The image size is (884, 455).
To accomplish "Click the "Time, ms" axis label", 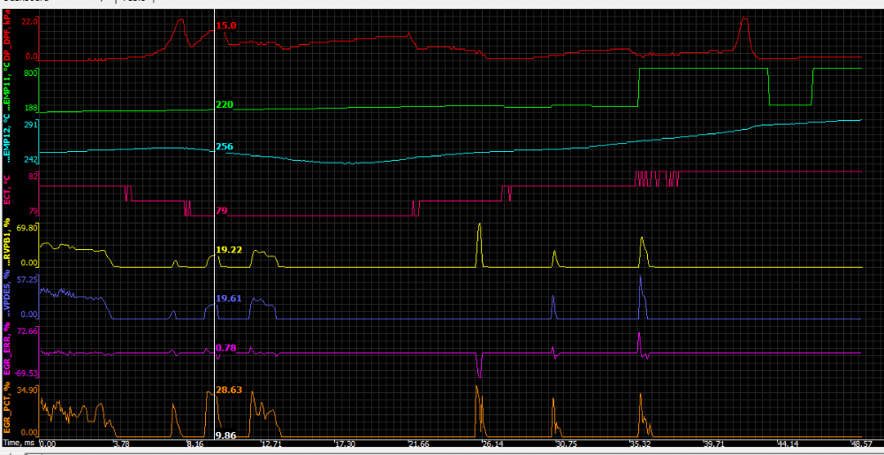I will coord(19,442).
